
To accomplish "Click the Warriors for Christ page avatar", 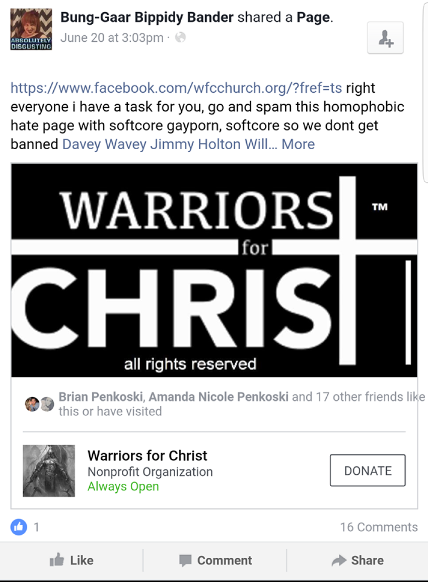I will click(x=49, y=471).
